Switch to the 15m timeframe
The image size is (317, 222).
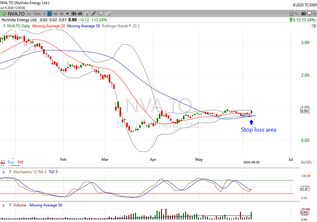[x=37, y=14]
